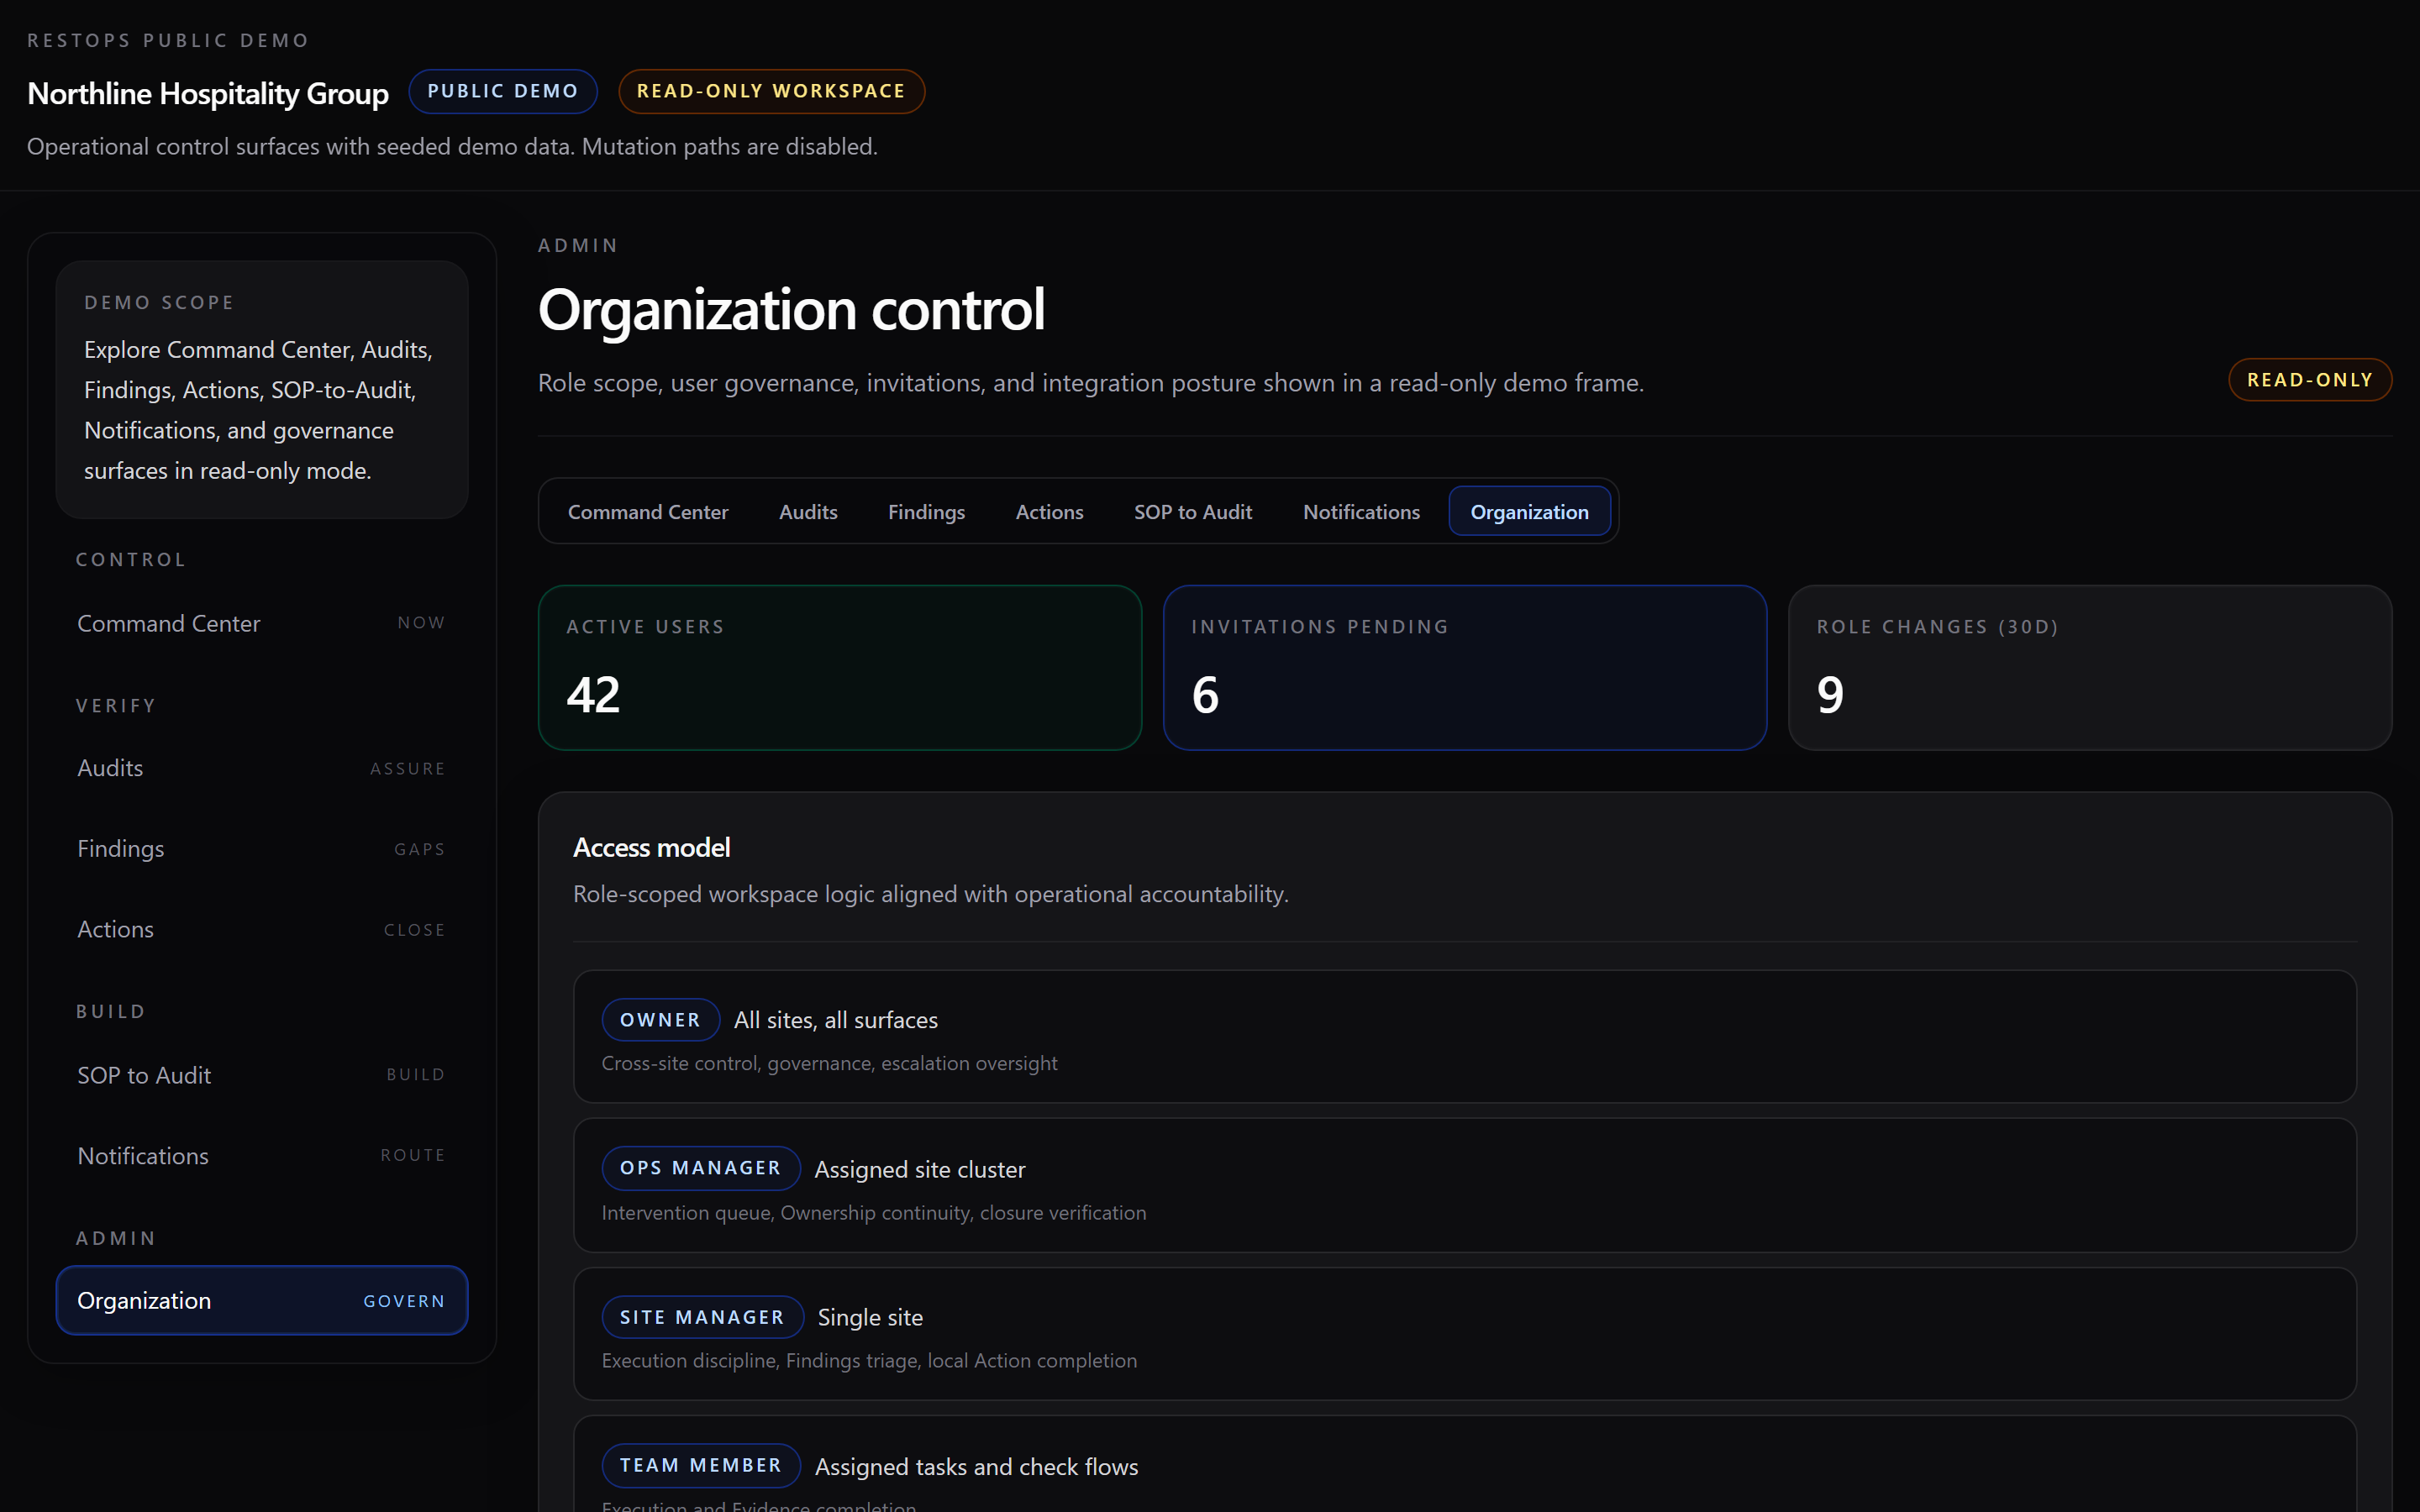Click 'Execution discipline, Findings triage' description
2420x1512 pixels.
click(869, 1361)
